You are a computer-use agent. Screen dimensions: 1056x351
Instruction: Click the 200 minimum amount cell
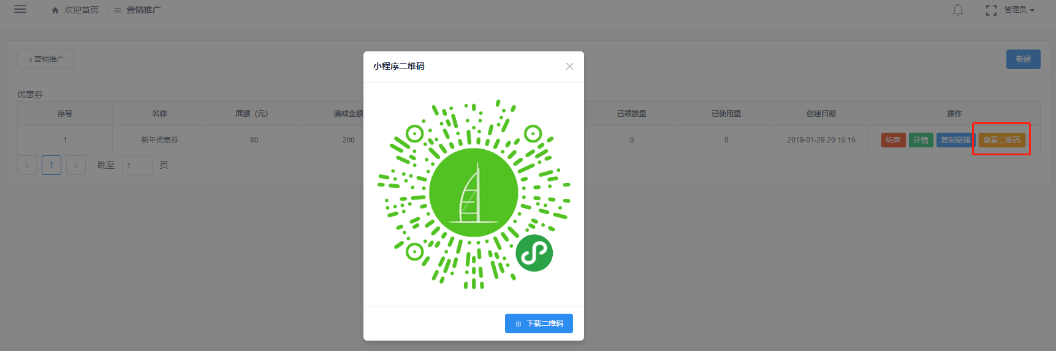coord(348,140)
